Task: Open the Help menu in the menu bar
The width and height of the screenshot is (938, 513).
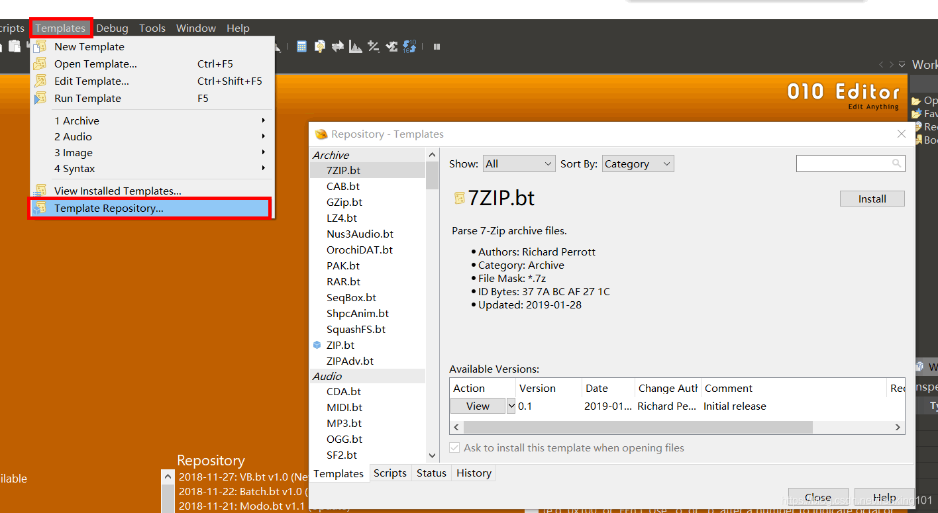Action: click(238, 28)
